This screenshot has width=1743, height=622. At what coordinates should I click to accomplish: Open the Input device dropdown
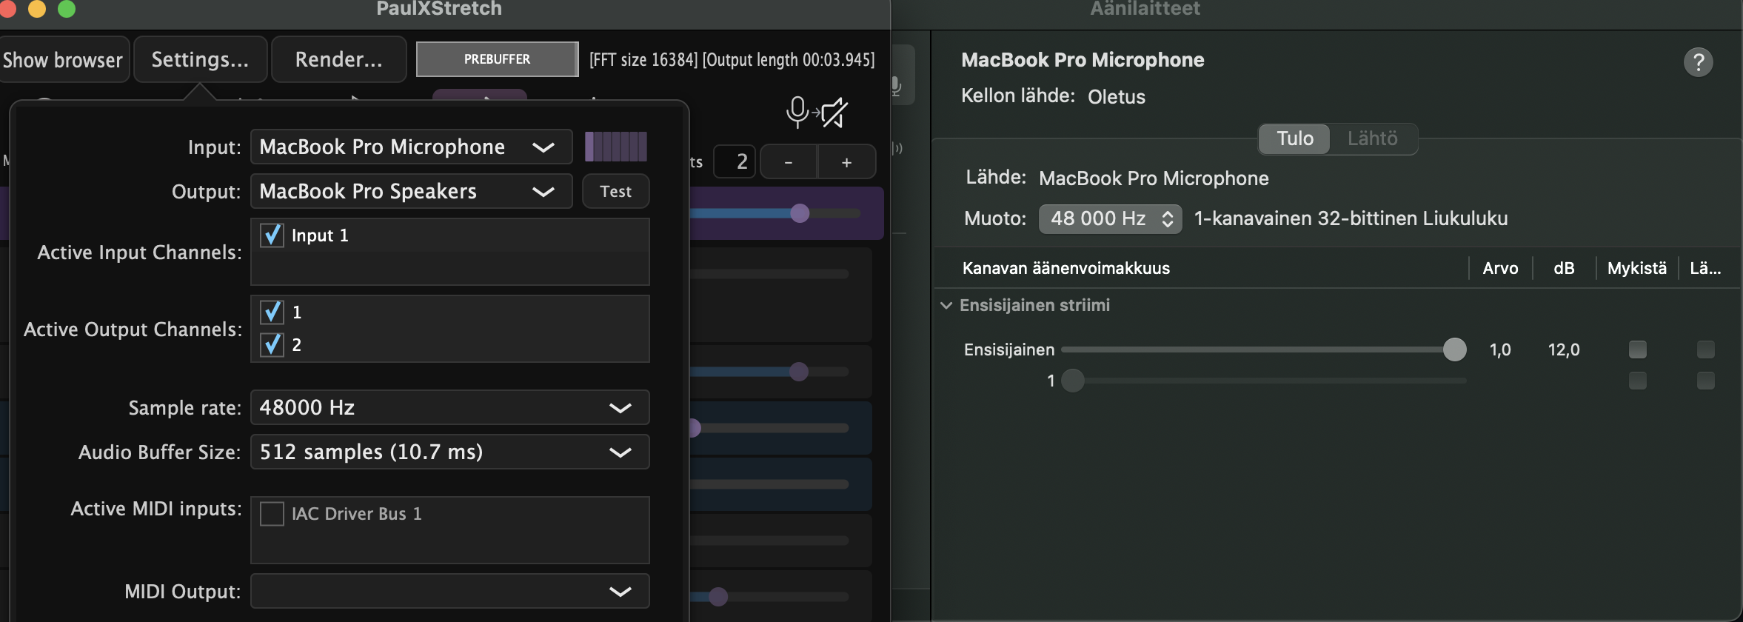pyautogui.click(x=411, y=147)
